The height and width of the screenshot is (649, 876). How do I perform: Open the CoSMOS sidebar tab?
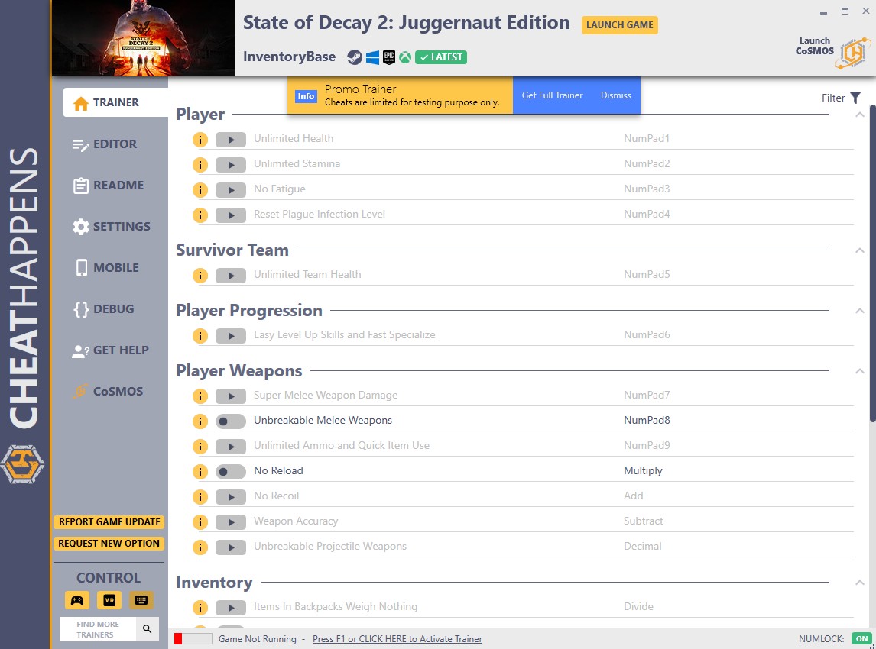coord(107,392)
